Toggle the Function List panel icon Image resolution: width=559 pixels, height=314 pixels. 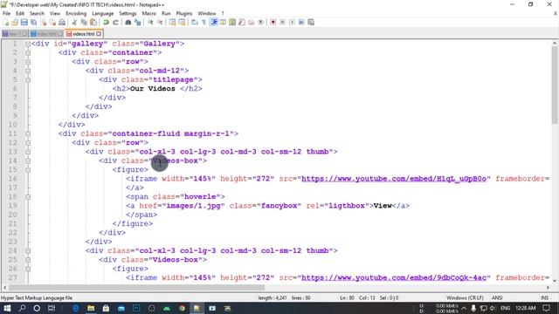click(x=242, y=22)
